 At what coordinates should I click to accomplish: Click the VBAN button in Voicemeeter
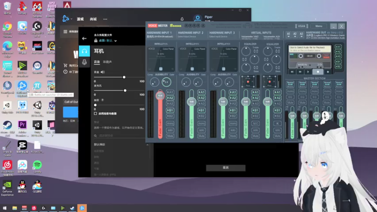pyautogui.click(x=302, y=26)
